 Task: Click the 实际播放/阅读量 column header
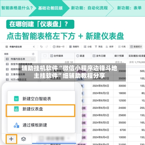[x=136, y=56]
